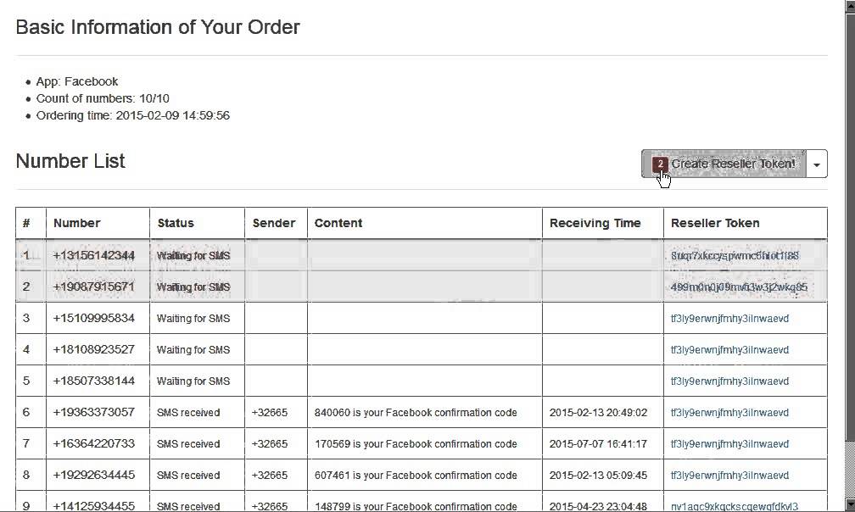Click the red number 2 badge

coord(660,164)
